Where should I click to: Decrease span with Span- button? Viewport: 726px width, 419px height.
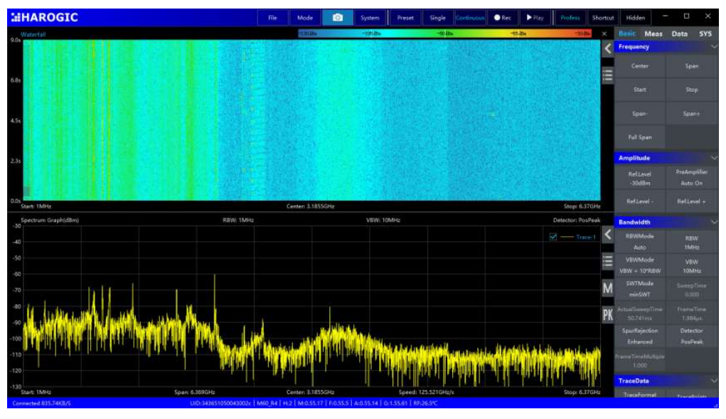click(640, 113)
